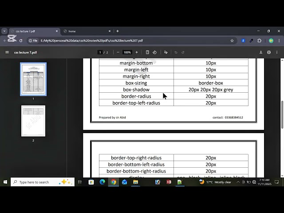
Task: Toggle the PDF sidebar menu
Action: [7, 52]
